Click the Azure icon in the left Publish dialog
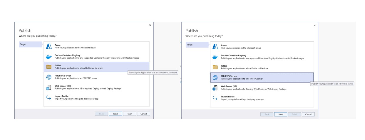Screen dimensions: 365x140 (x=49, y=46)
